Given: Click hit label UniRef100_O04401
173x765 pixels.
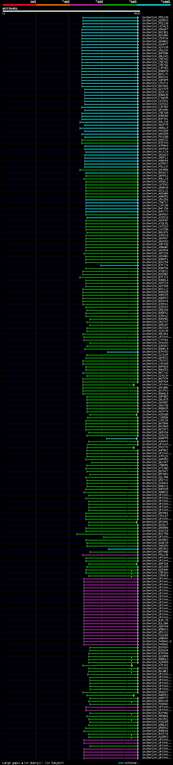Looking at the screenshot, I should tap(155, 484).
